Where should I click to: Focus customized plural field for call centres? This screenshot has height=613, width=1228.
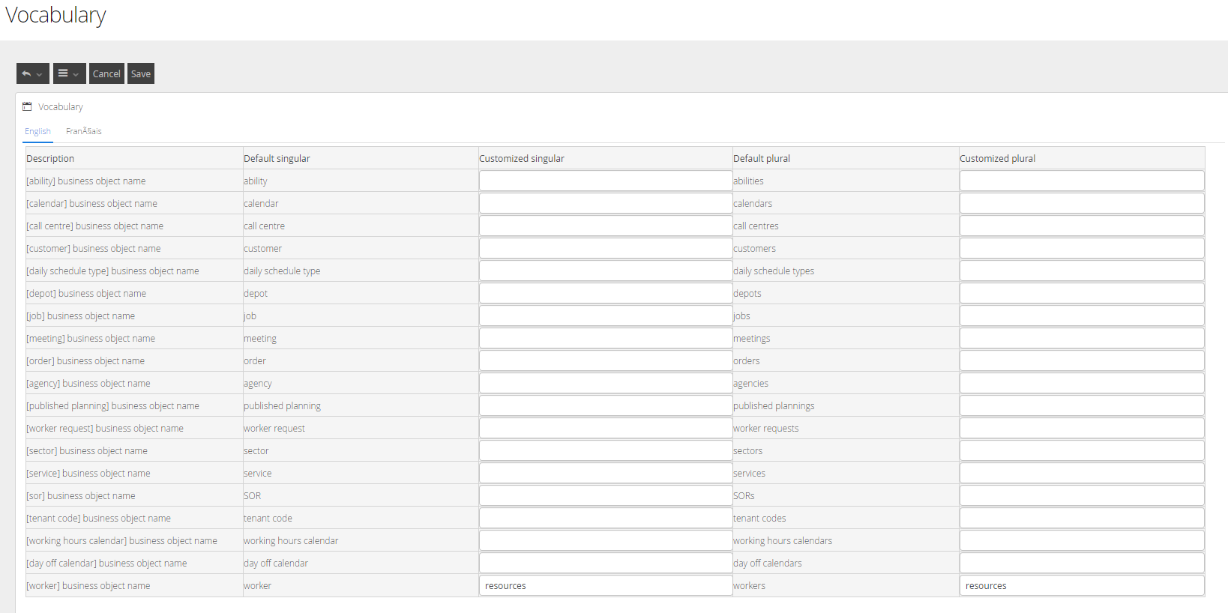pos(1082,226)
